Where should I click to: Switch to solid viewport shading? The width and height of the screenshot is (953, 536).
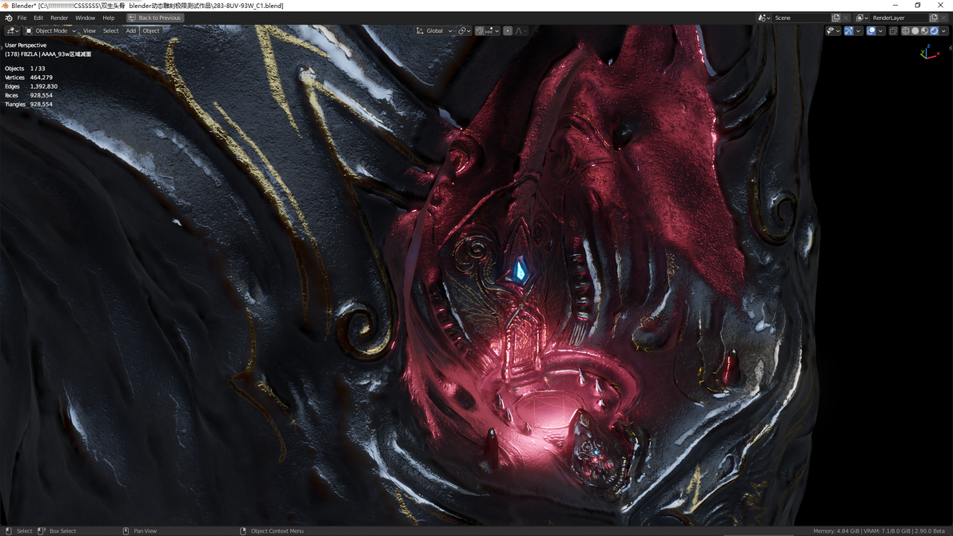tap(915, 31)
